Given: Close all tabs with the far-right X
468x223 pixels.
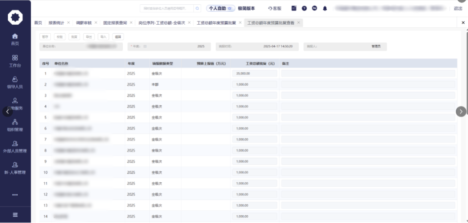Looking at the screenshot, I should tap(463, 23).
